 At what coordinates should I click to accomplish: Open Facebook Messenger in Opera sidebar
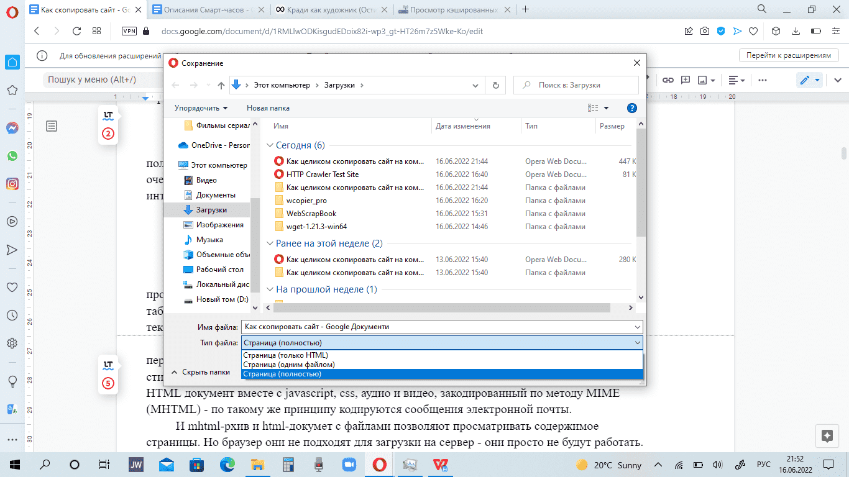(x=12, y=128)
